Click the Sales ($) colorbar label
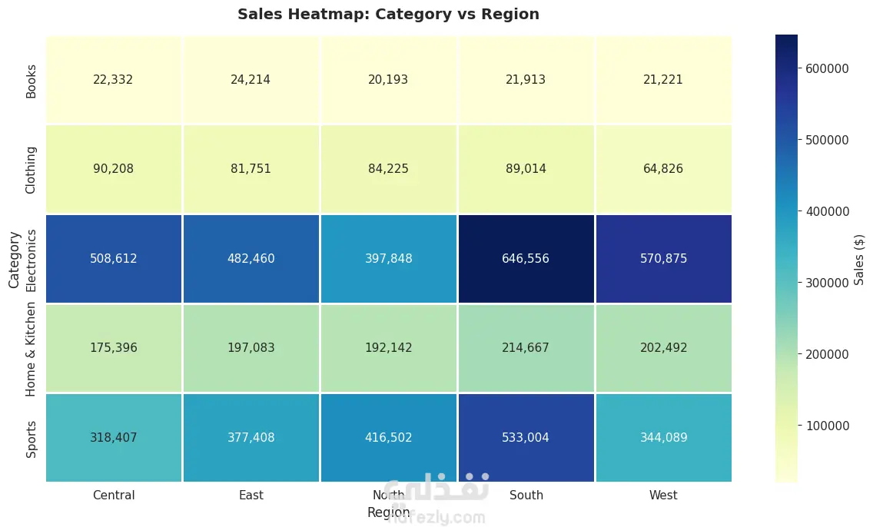Image resolution: width=873 pixels, height=527 pixels. [859, 260]
